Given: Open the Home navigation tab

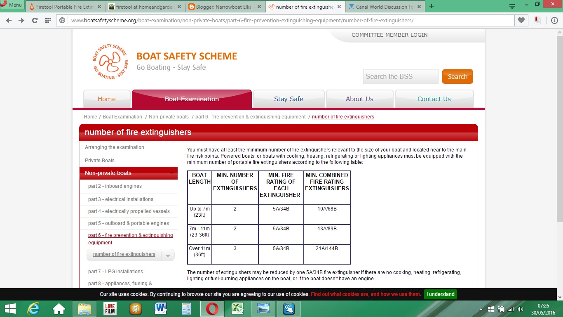Looking at the screenshot, I should pyautogui.click(x=107, y=99).
